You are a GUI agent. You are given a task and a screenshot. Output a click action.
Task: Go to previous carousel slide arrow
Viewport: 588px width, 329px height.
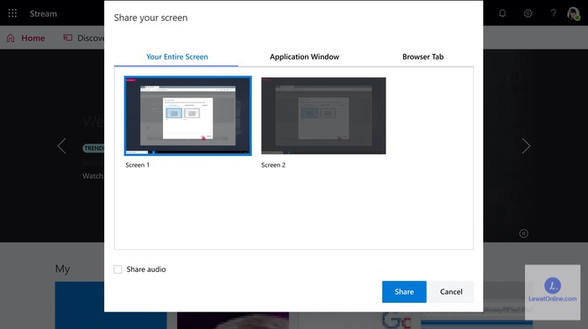(x=62, y=146)
